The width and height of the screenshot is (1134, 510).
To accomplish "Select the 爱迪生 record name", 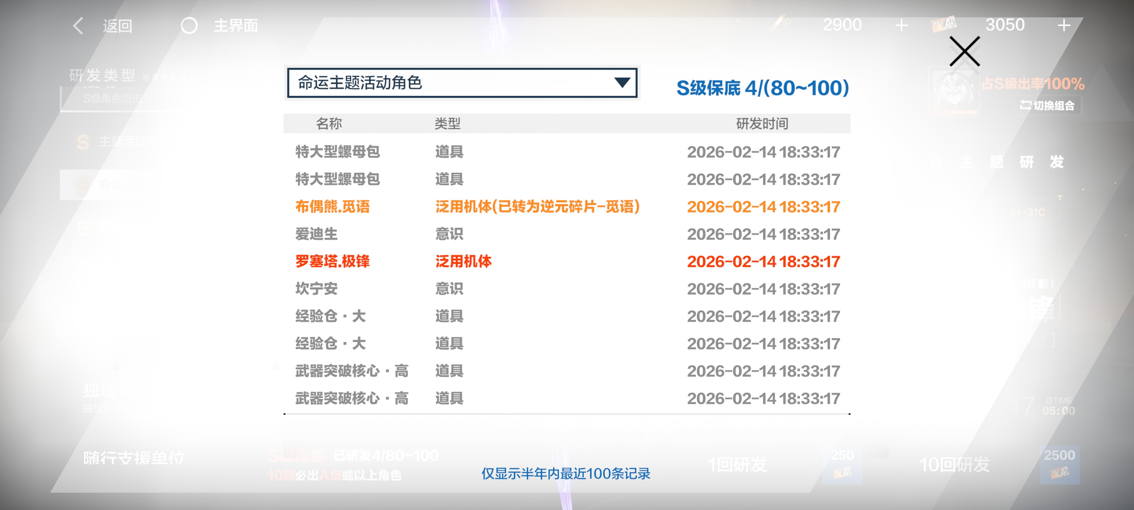I will pyautogui.click(x=316, y=234).
